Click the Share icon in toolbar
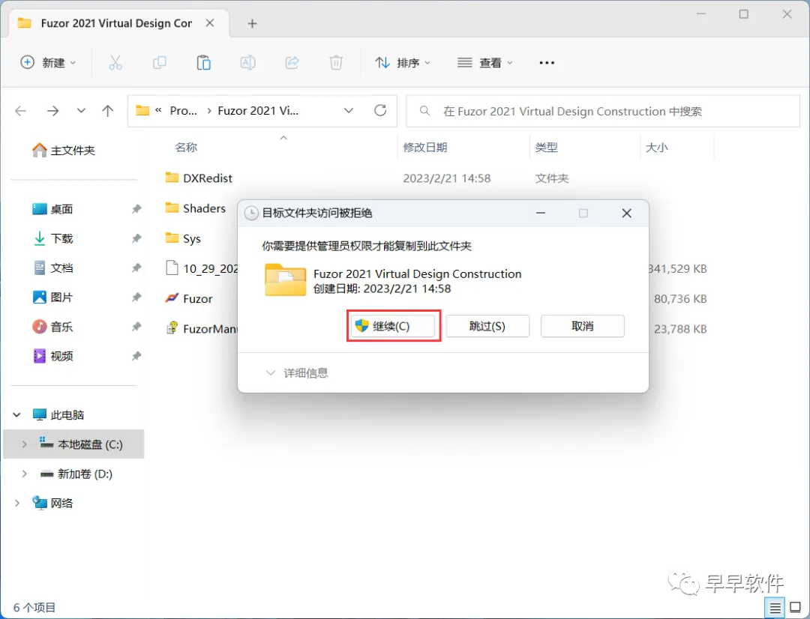Screen dimensions: 810x619 292,63
